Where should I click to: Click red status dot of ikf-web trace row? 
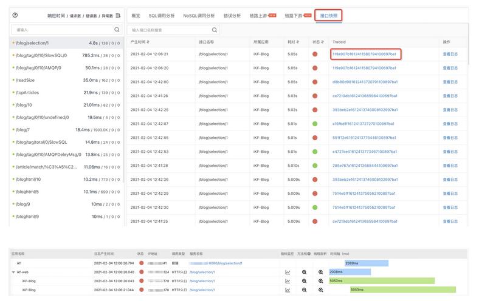pos(141,272)
